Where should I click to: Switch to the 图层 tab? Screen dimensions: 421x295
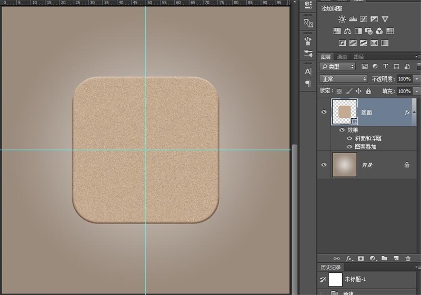click(325, 57)
